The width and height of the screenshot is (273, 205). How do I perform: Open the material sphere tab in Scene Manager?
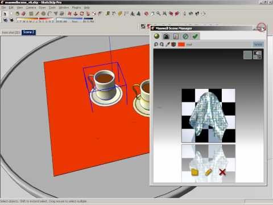click(x=156, y=36)
